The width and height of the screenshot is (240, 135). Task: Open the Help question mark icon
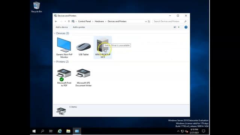(x=186, y=27)
